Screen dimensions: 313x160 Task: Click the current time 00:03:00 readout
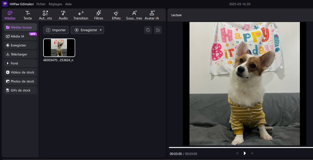pyautogui.click(x=176, y=154)
